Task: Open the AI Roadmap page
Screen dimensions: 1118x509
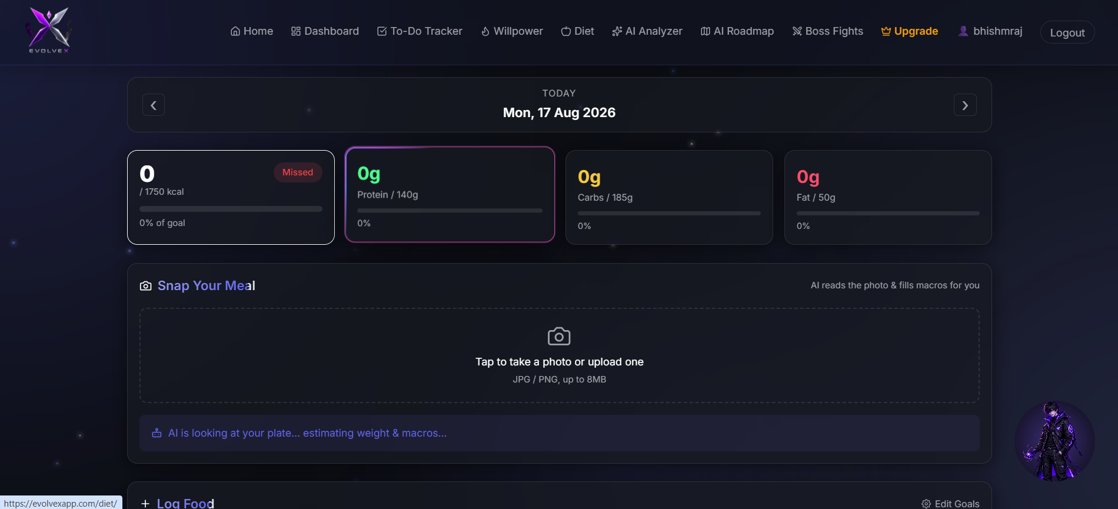Action: (x=737, y=31)
